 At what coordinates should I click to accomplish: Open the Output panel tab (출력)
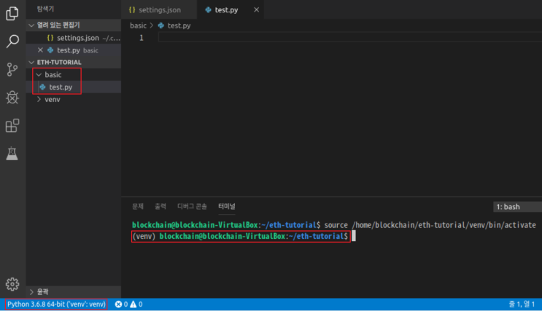[160, 206]
